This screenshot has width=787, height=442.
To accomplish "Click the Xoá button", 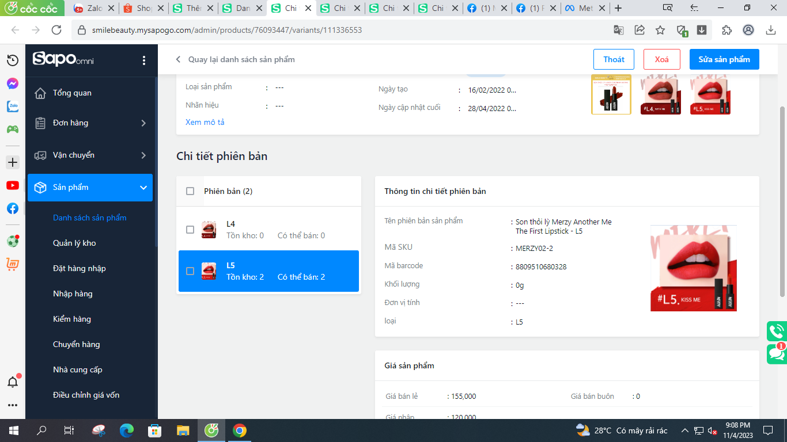I will pos(662,59).
